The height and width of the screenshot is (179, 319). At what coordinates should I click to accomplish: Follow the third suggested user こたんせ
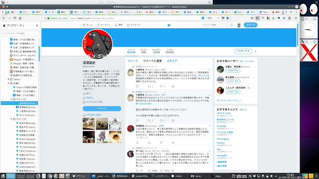tap(233, 91)
